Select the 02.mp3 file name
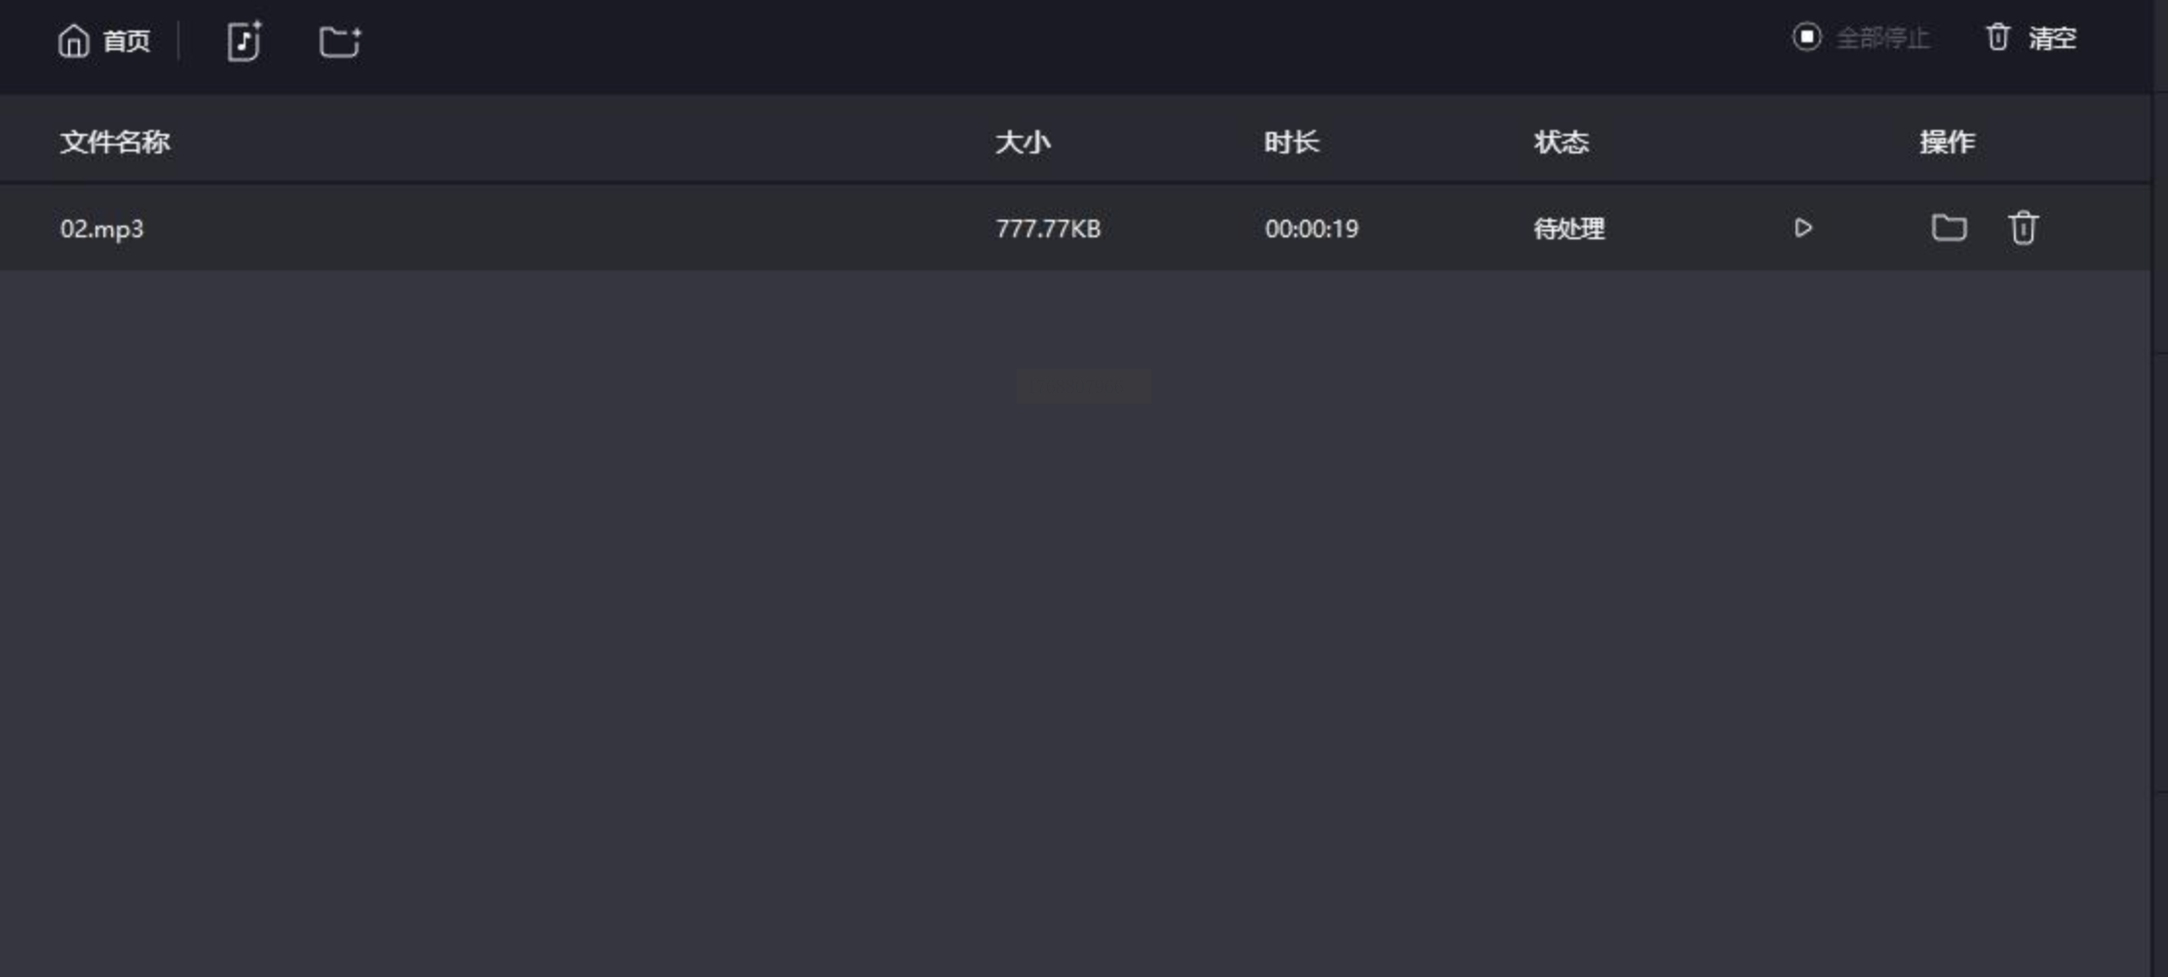This screenshot has width=2168, height=977. pos(101,229)
